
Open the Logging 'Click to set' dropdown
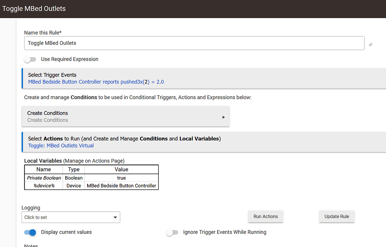pyautogui.click(x=70, y=217)
